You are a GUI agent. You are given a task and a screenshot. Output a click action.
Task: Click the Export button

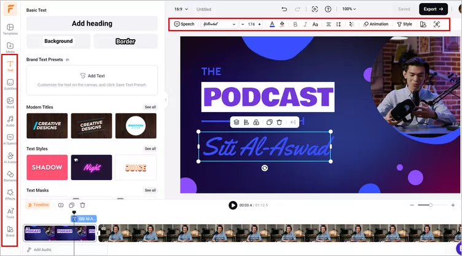433,9
